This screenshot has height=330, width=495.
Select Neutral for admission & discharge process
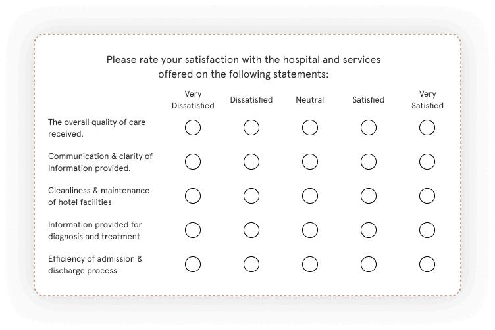click(x=310, y=264)
